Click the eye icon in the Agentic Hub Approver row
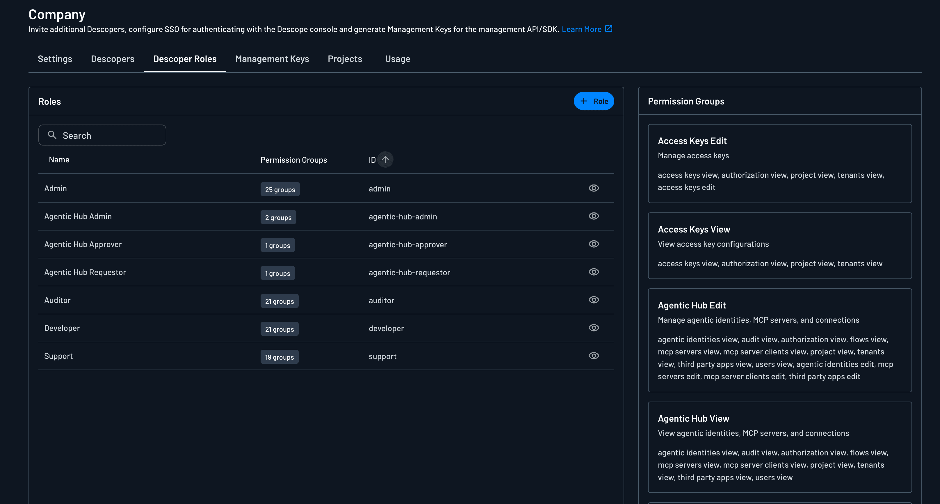Viewport: 940px width, 504px height. [594, 244]
